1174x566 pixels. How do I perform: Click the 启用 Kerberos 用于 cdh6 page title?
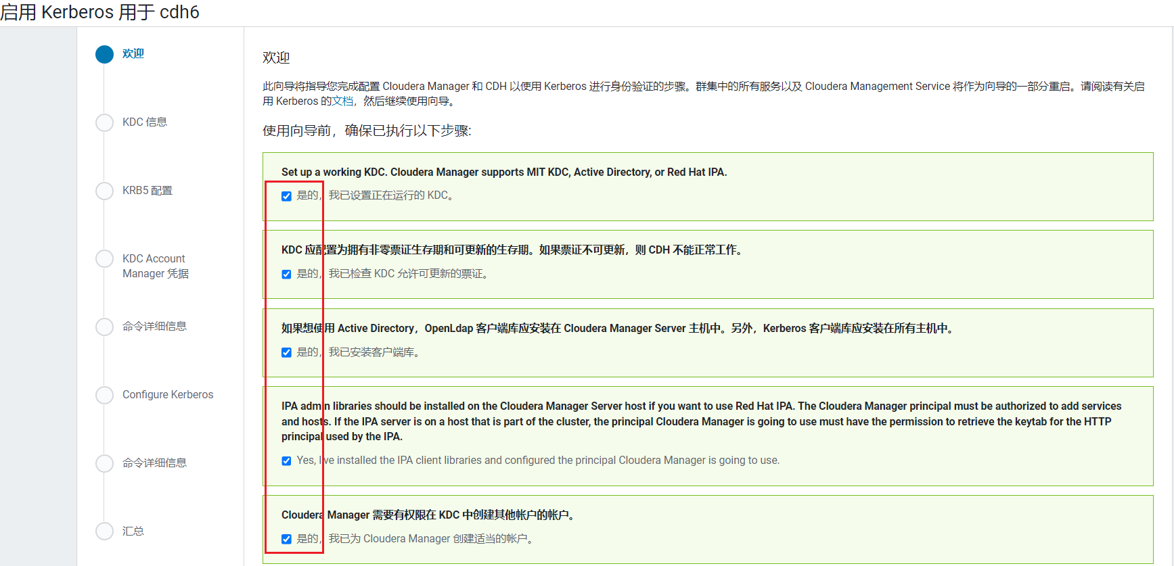pyautogui.click(x=99, y=12)
